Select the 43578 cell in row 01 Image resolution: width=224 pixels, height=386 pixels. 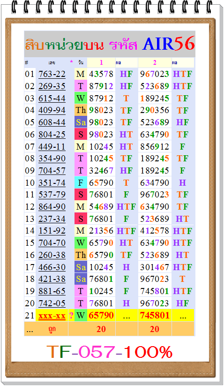pos(101,74)
